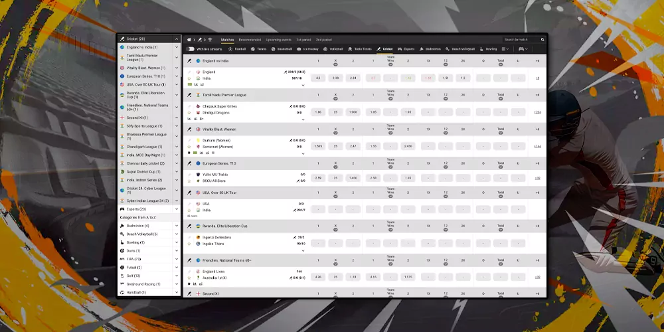Viewport: 664px width, 332px height.
Task: Open +144 more markets for Durham match
Action: pyautogui.click(x=537, y=146)
